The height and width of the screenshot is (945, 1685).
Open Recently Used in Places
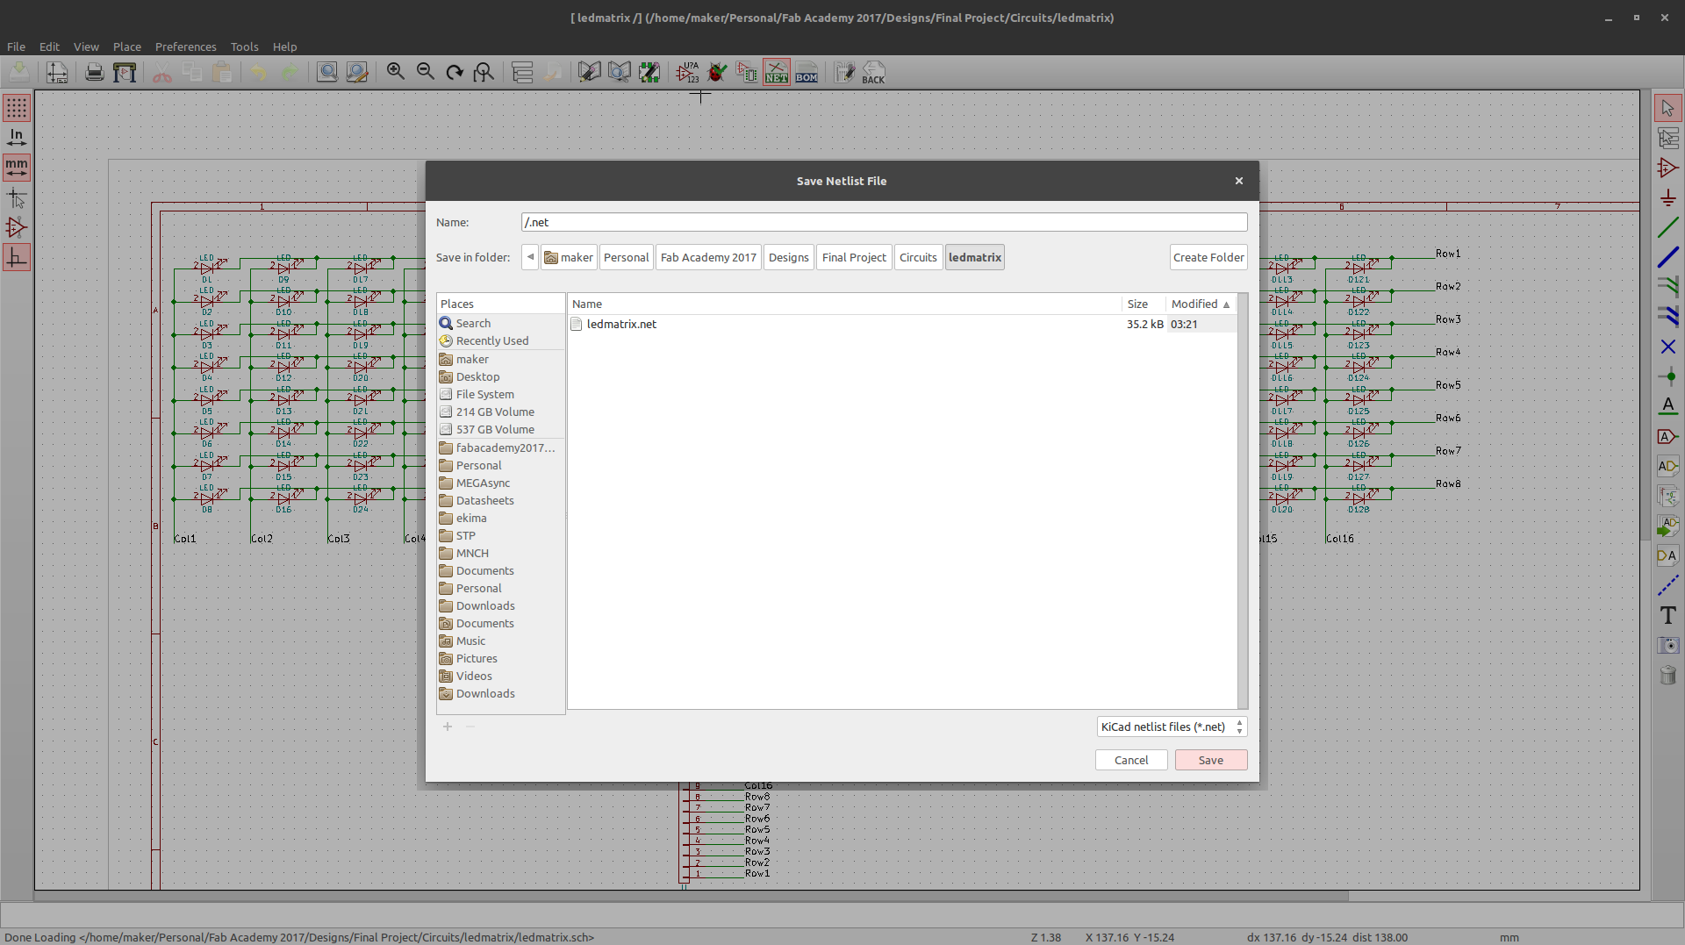[x=500, y=340]
